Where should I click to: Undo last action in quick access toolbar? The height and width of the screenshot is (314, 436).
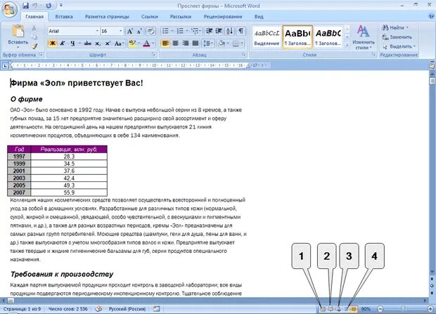(36, 6)
